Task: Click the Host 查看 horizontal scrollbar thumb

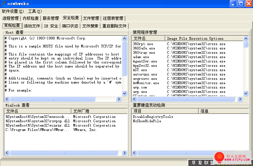Action: point(52,99)
